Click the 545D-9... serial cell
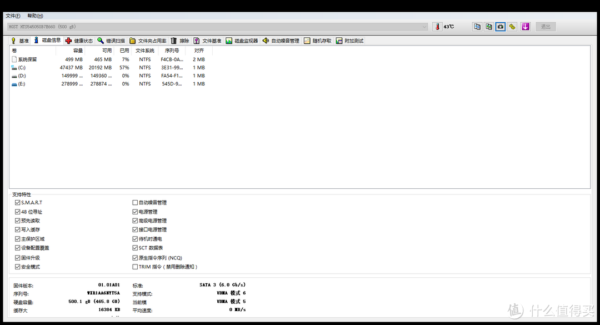 coord(172,84)
